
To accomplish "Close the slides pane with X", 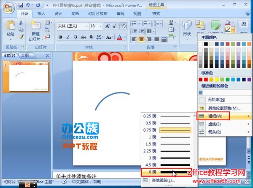I will [x=47, y=56].
